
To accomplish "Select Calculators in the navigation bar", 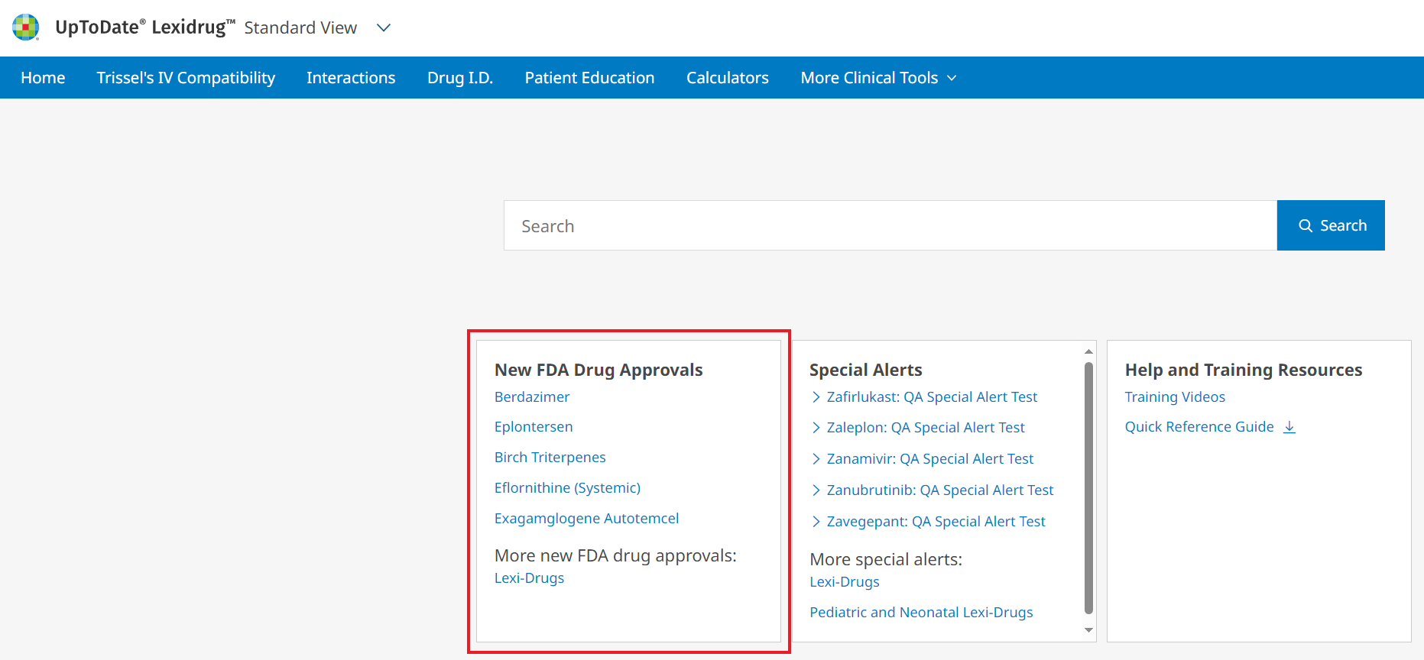I will 727,78.
